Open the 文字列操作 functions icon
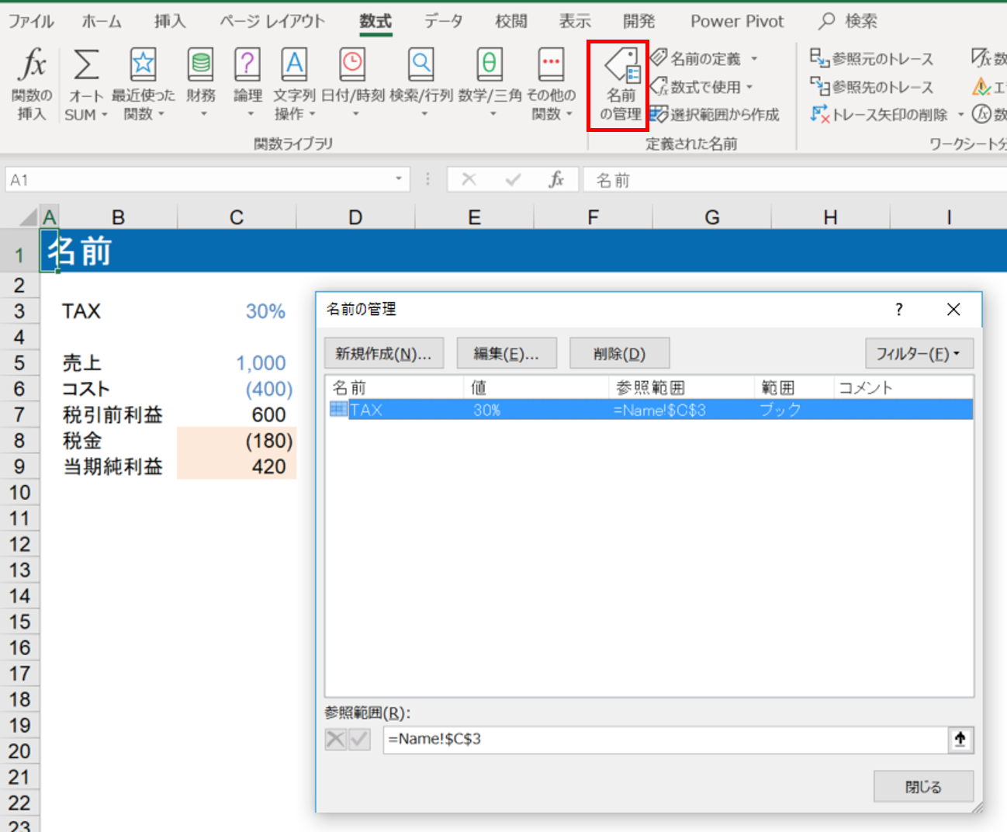Image resolution: width=1007 pixels, height=832 pixels. [294, 65]
